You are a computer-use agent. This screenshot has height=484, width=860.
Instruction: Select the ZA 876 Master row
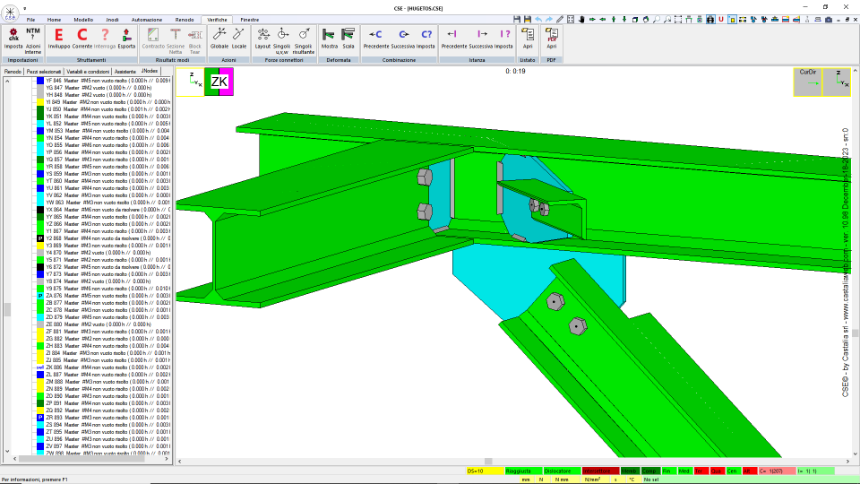click(103, 295)
